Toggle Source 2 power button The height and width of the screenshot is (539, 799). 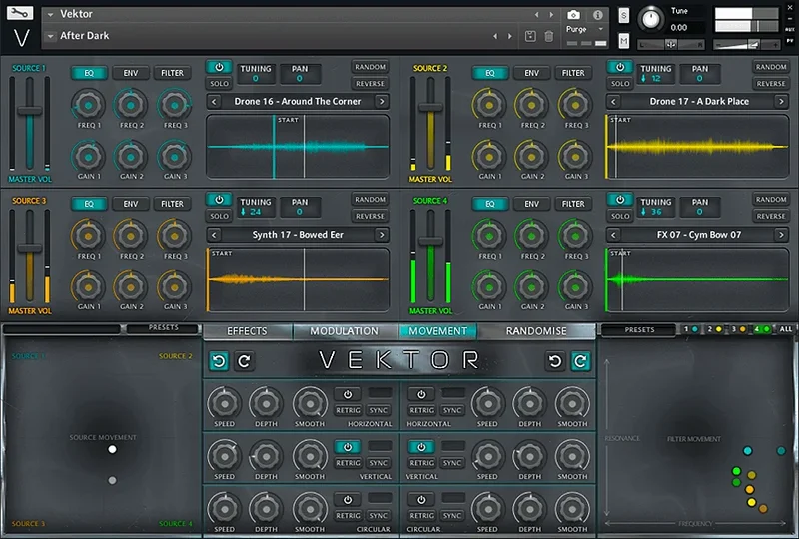tap(620, 67)
